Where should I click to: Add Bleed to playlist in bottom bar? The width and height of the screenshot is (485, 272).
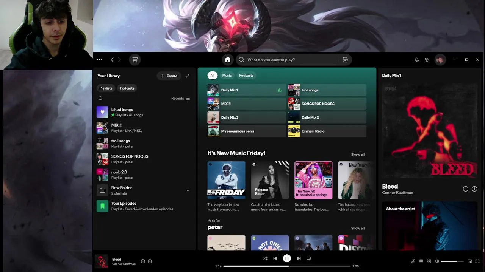click(x=150, y=261)
